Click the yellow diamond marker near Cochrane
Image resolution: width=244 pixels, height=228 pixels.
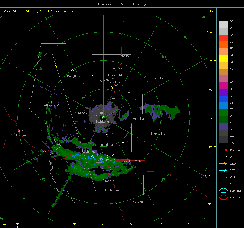[x=93, y=156]
